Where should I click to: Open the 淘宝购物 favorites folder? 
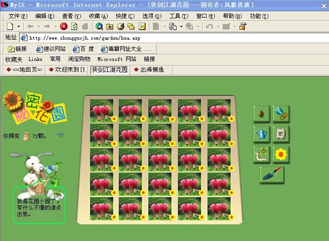pos(79,59)
